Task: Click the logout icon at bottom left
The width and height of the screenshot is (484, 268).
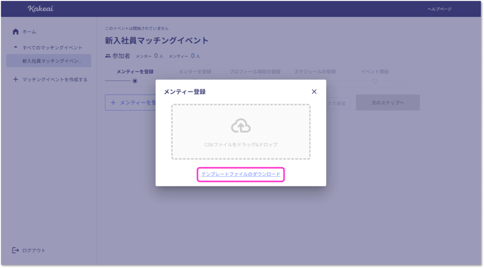Action: [x=16, y=250]
